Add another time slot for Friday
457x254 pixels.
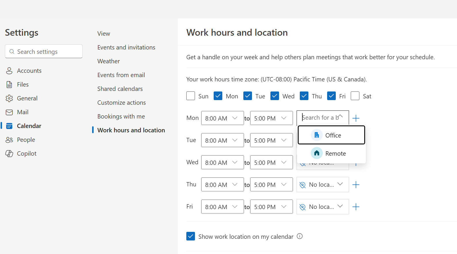tap(356, 207)
